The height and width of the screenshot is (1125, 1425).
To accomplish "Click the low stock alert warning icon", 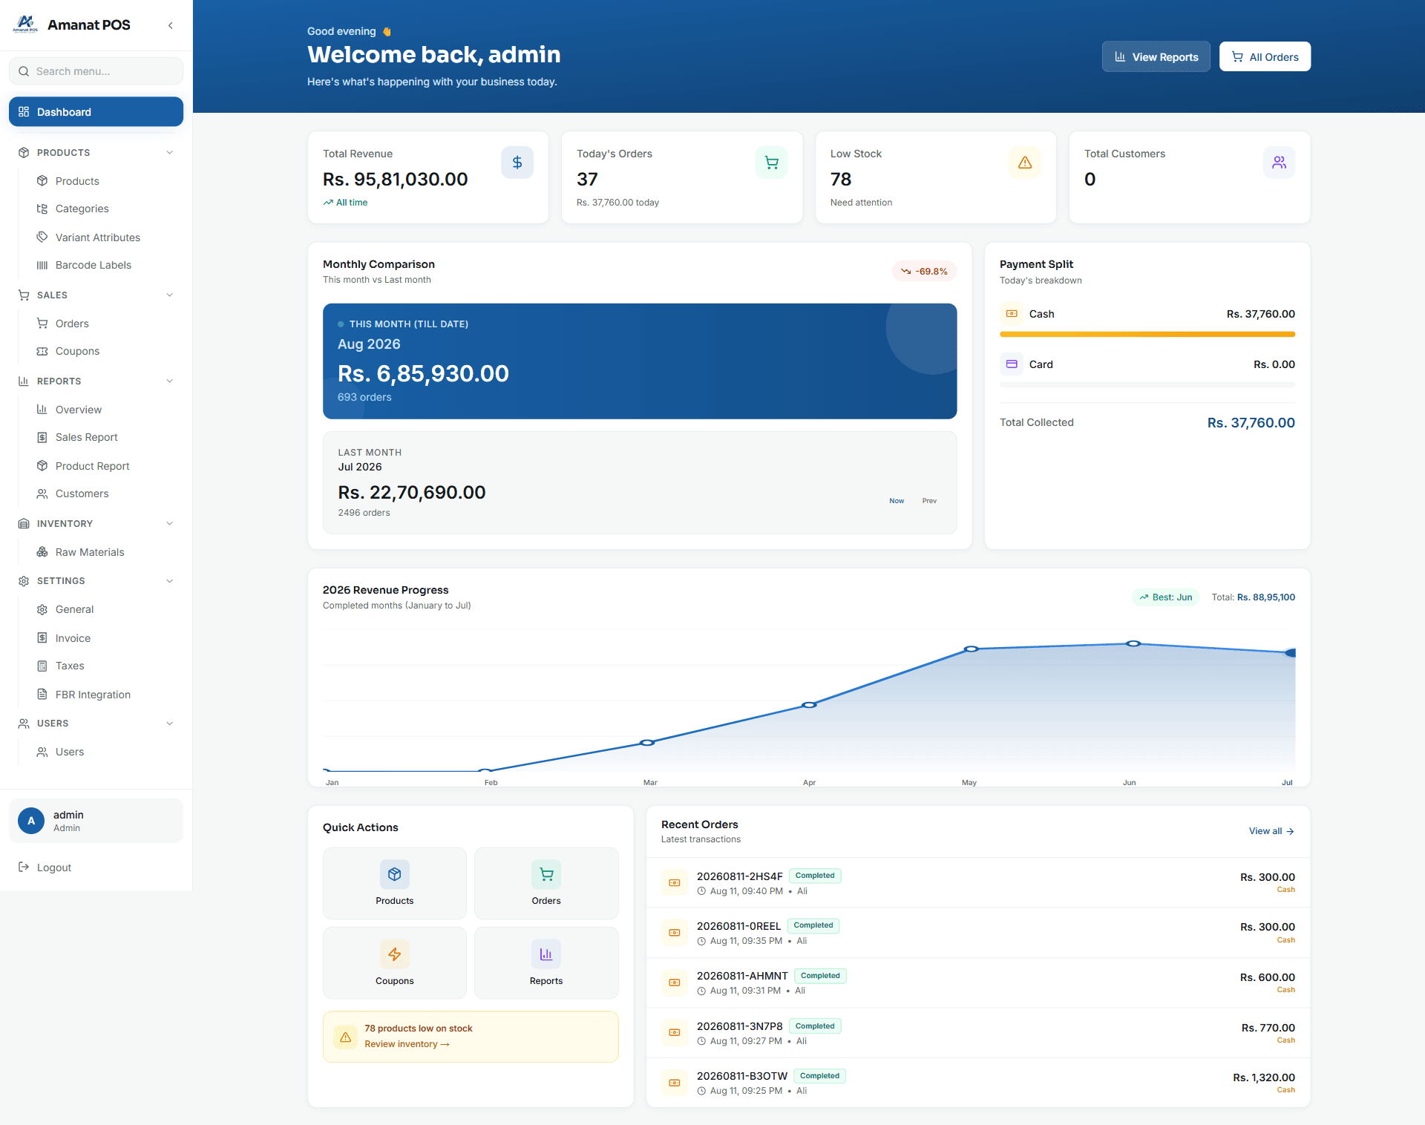I will [345, 1037].
